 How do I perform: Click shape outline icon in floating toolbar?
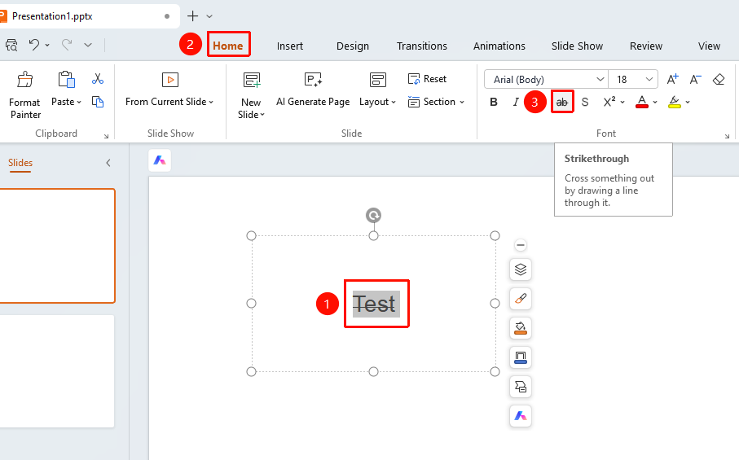[x=521, y=357]
